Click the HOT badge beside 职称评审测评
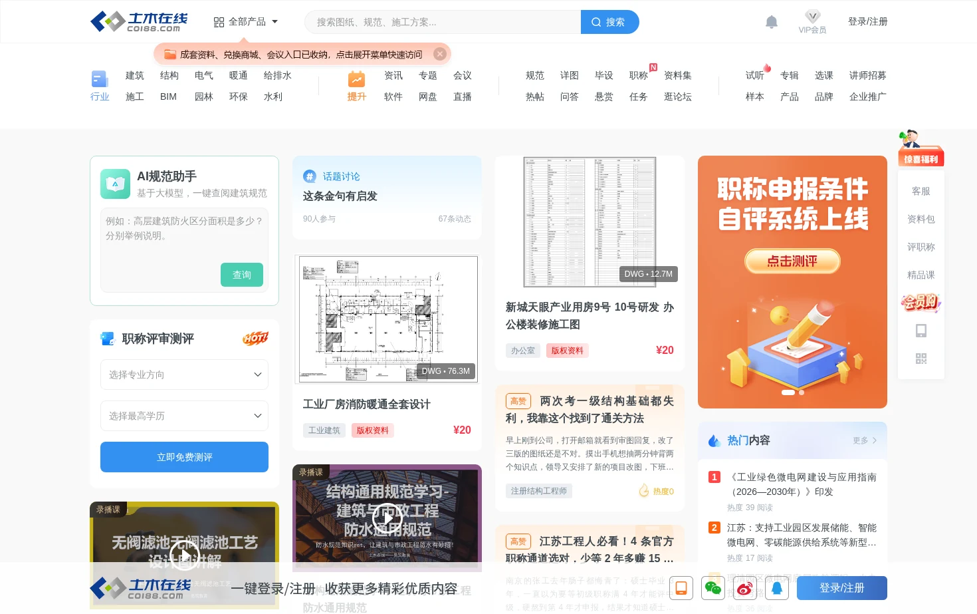 pos(255,338)
